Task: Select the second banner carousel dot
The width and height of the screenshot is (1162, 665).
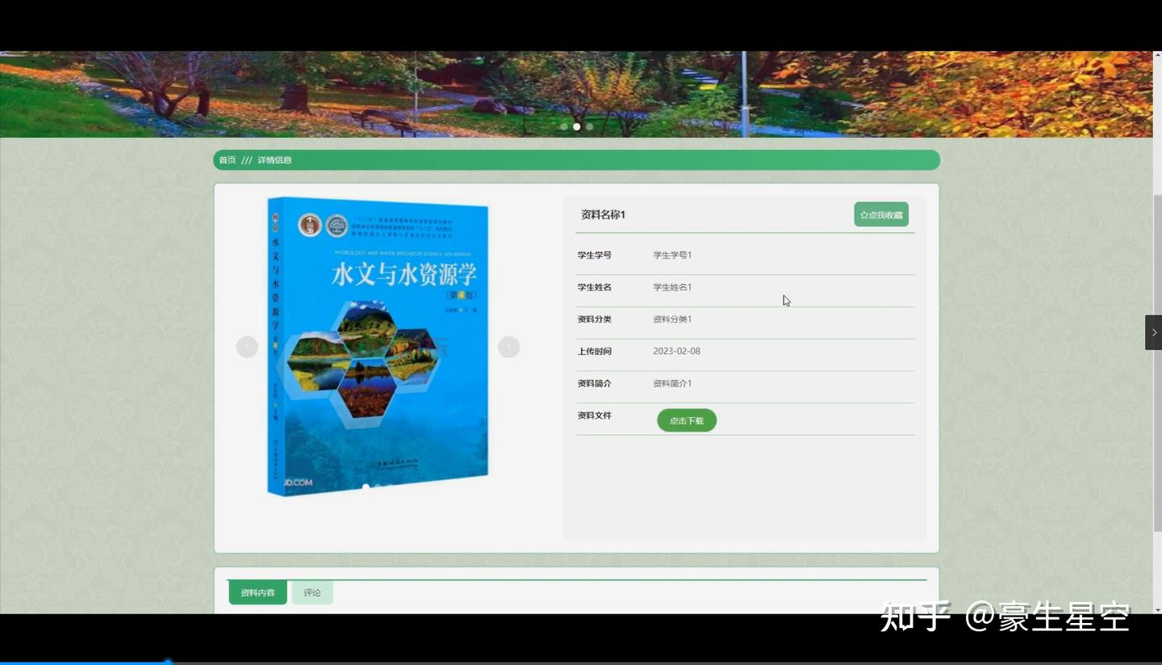Action: tap(577, 127)
